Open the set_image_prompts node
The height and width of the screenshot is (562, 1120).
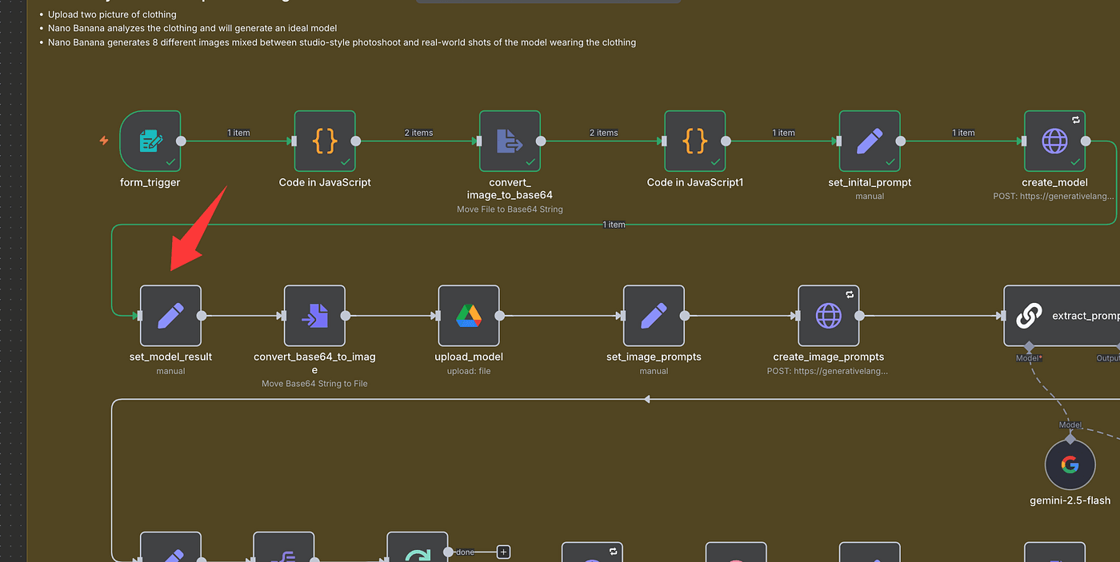[x=654, y=316]
